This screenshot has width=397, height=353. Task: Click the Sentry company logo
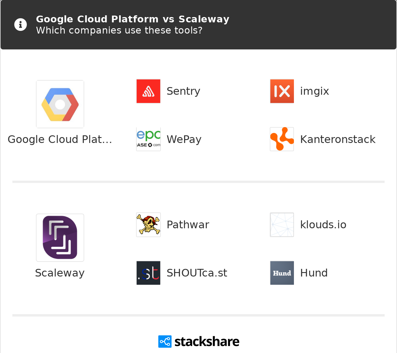tap(148, 91)
